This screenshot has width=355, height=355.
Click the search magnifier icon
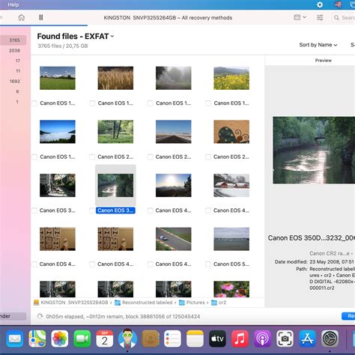coord(336,18)
